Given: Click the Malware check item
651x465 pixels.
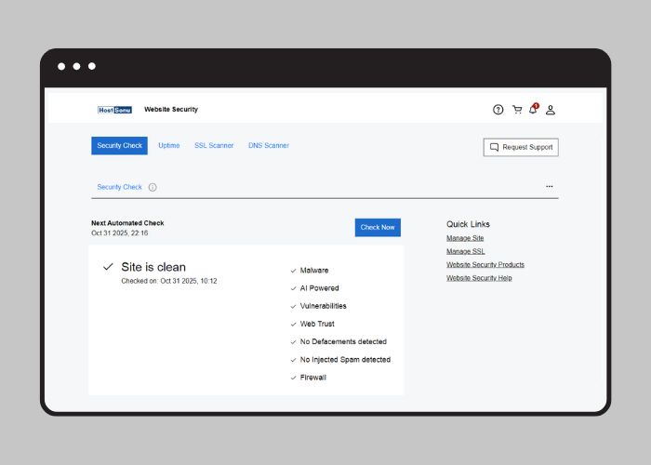Looking at the screenshot, I should (x=313, y=271).
